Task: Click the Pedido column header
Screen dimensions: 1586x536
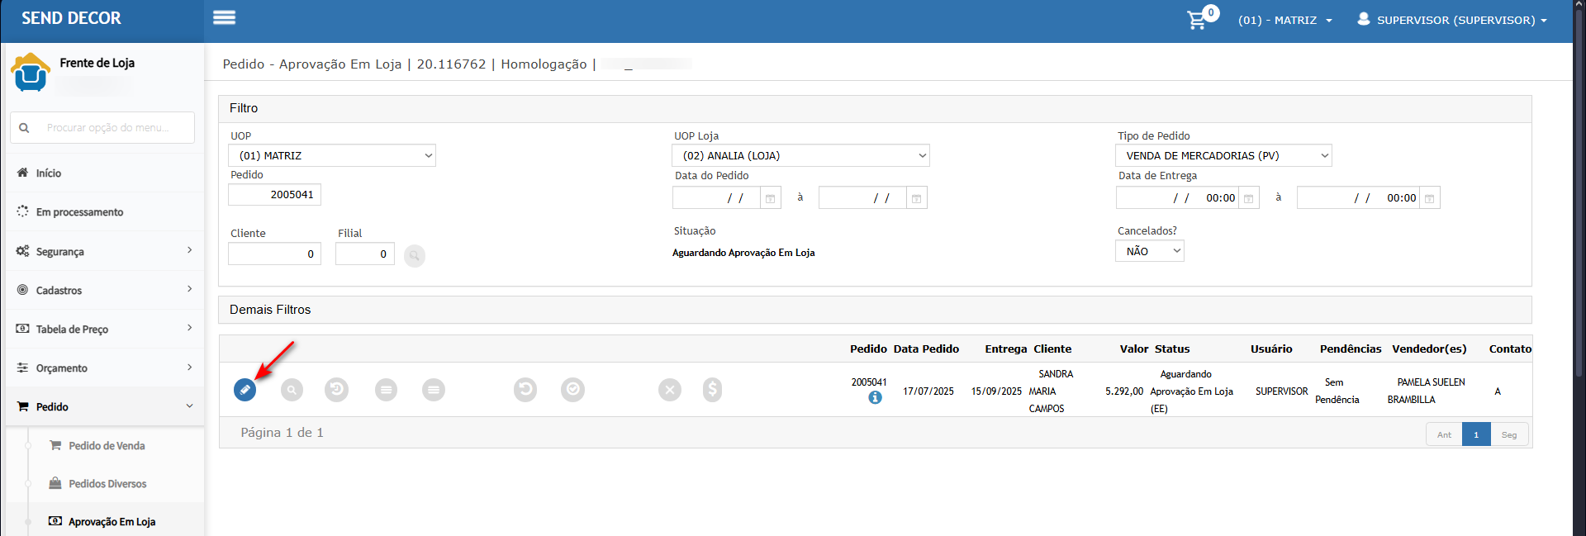Action: (x=868, y=349)
